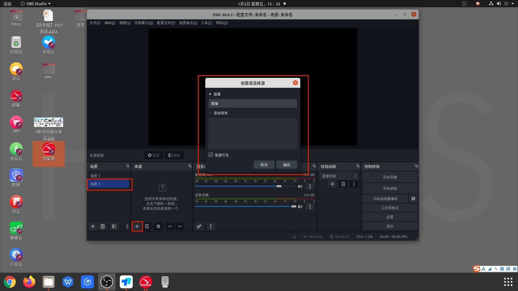Open the 工具(T) menu

pos(206,23)
